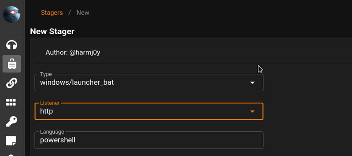This screenshot has height=156, width=352.
Task: Open the Listener dropdown set to http
Action: [x=149, y=111]
